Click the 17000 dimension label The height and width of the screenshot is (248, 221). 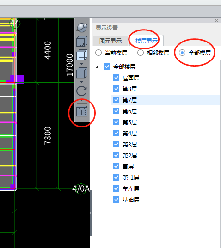click(69, 65)
